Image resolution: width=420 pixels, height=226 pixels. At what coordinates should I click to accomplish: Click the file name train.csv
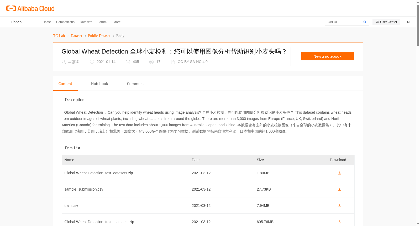point(71,206)
